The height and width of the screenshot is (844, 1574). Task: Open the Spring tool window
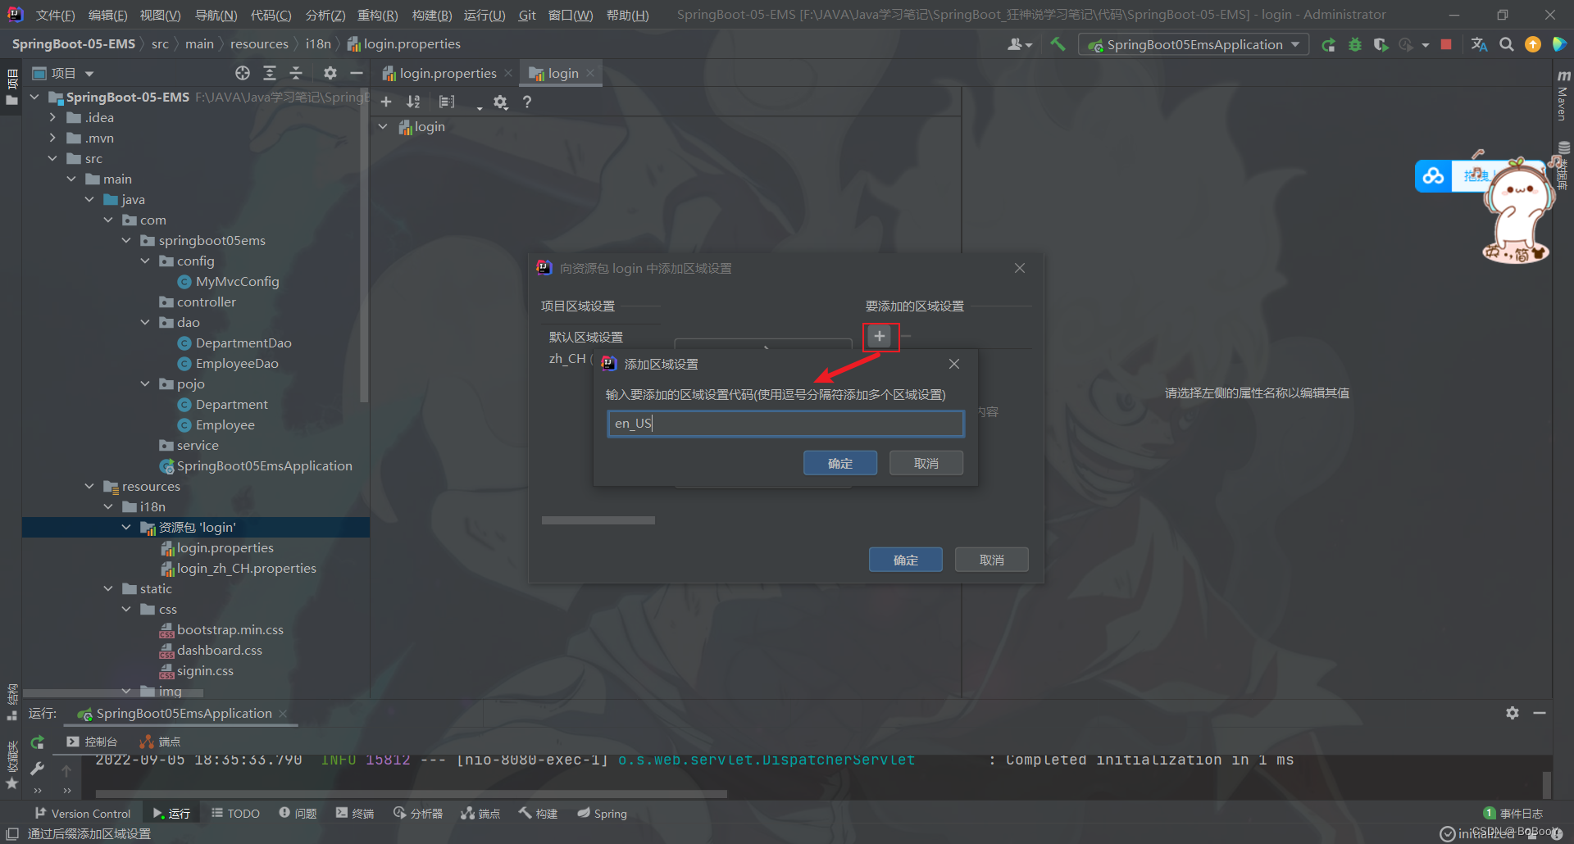click(602, 814)
